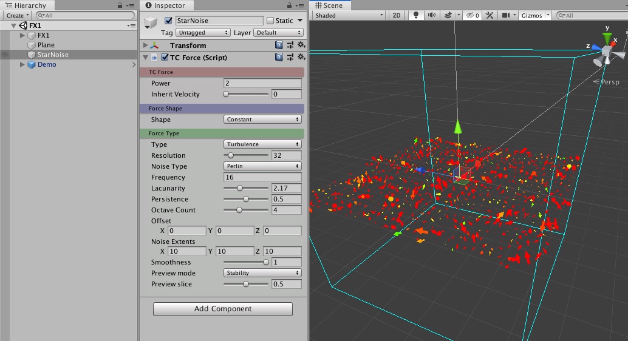Image resolution: width=628 pixels, height=341 pixels.
Task: Click scene gizmo Z axis cone
Action: (596, 47)
